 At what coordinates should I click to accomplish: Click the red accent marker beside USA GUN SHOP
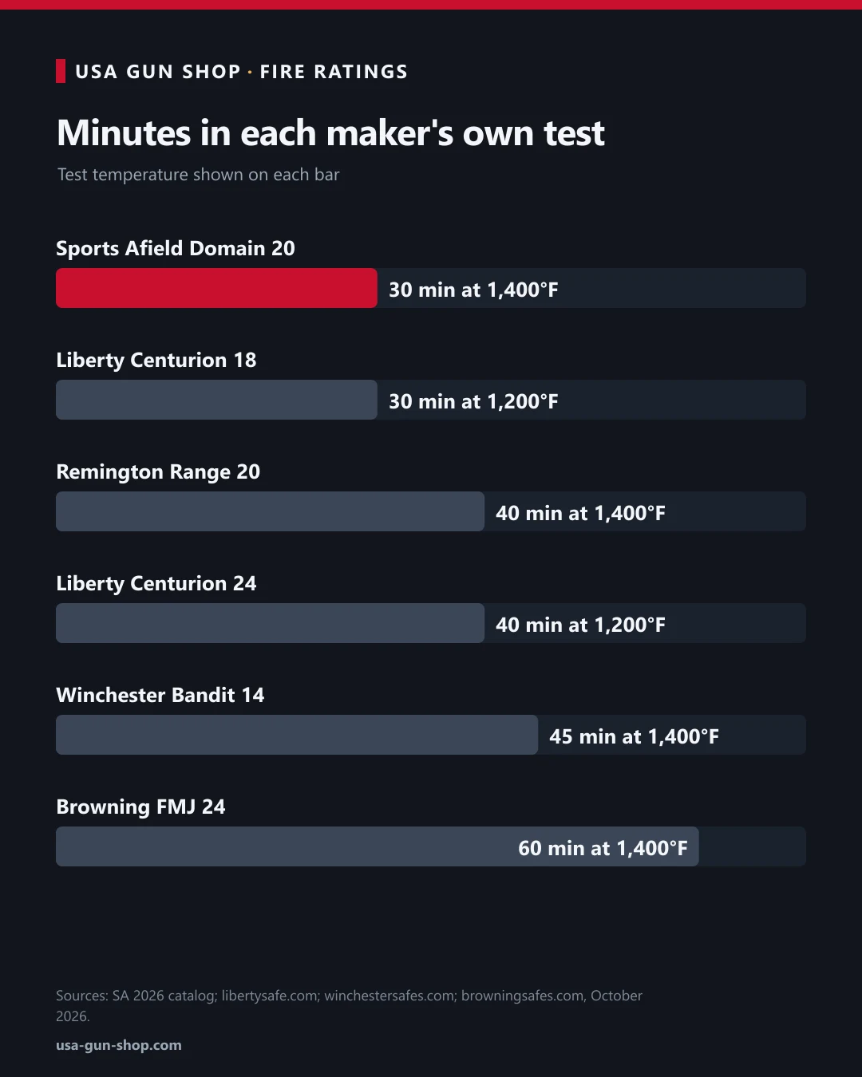pos(61,71)
